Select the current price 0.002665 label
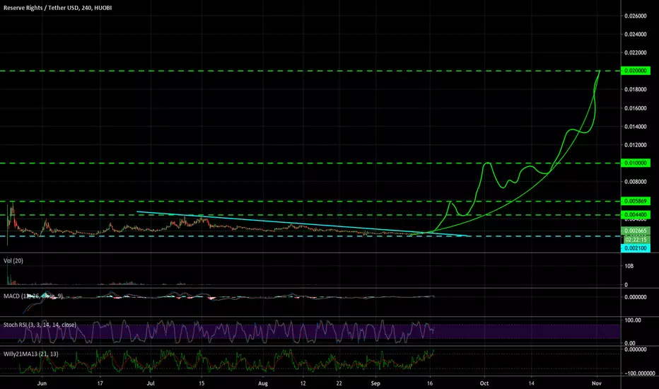The image size is (659, 389). click(635, 231)
